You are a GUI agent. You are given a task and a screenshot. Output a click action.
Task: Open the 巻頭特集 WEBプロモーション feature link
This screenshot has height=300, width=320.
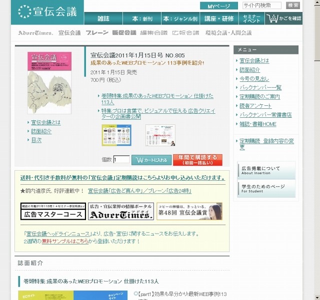click(x=157, y=99)
